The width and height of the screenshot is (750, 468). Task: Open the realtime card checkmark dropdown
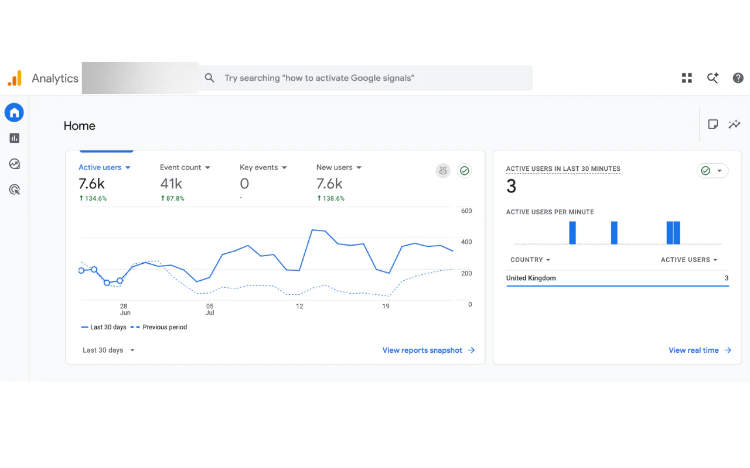(712, 171)
